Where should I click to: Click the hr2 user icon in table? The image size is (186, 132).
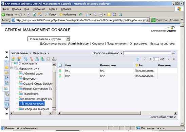[60, 76]
